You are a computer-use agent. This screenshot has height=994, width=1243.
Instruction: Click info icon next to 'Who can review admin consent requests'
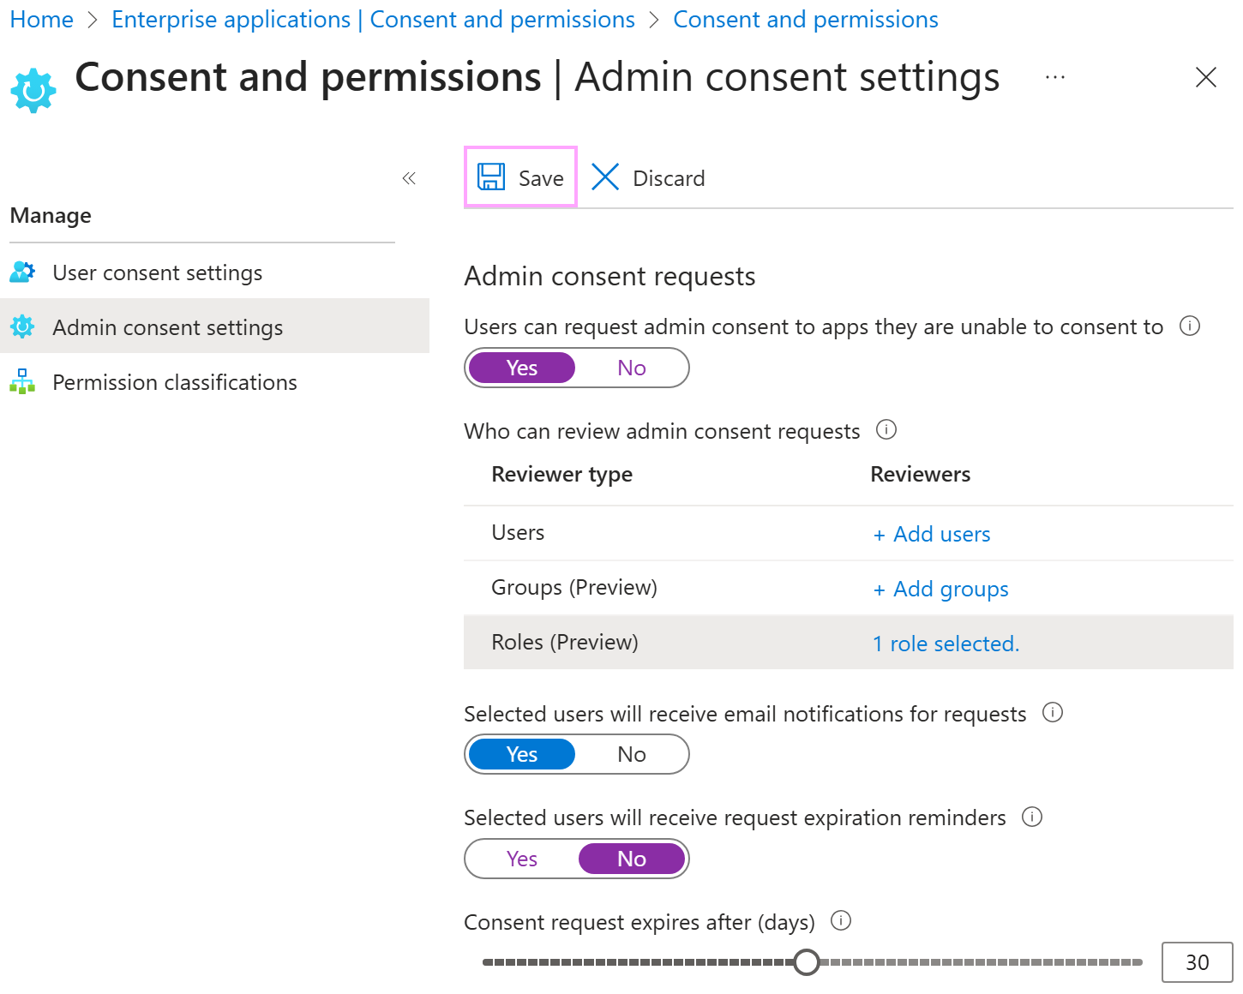point(886,429)
